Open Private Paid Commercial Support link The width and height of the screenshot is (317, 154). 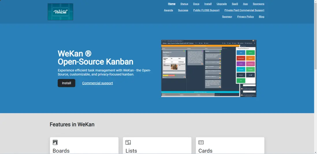point(244,10)
